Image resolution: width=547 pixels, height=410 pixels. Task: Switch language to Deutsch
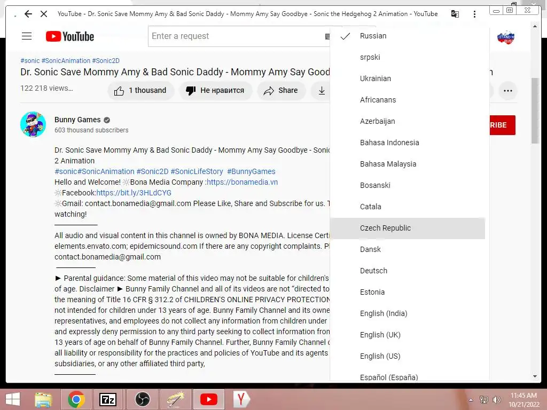[x=408, y=271]
